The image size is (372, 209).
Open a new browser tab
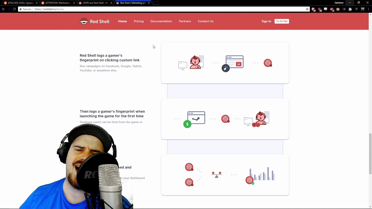(x=156, y=3)
